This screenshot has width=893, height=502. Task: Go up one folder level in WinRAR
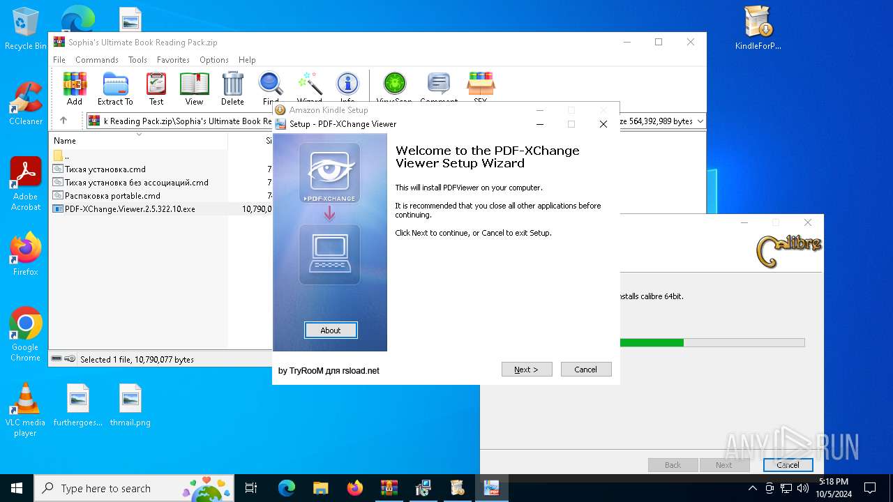tap(63, 121)
